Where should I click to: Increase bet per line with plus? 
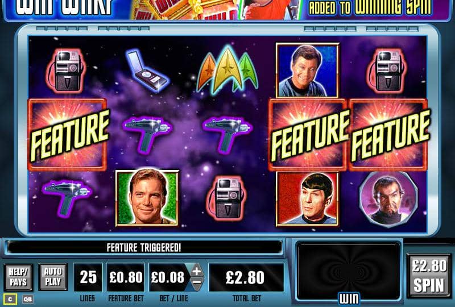click(196, 271)
